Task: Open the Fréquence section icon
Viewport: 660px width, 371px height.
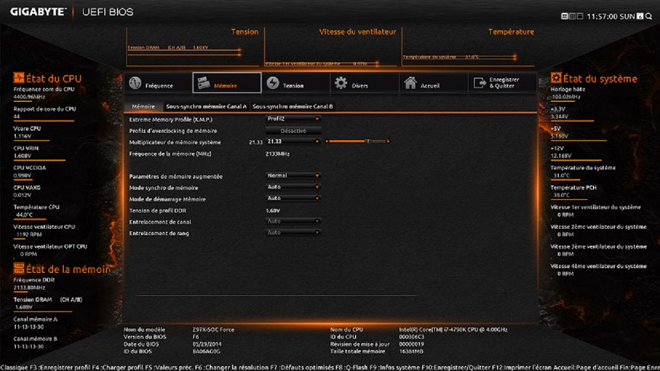Action: click(135, 83)
